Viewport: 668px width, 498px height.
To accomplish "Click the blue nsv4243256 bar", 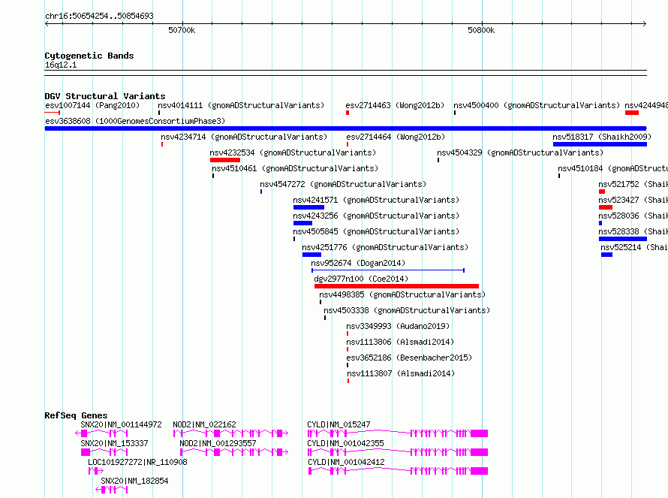I will (x=302, y=223).
